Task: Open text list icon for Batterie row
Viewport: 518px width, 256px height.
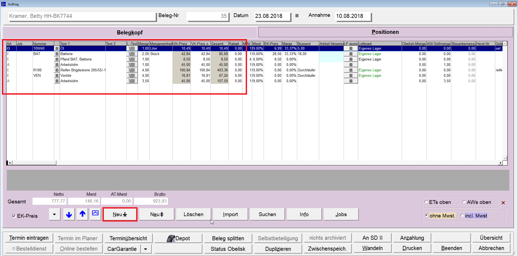Action: pos(57,54)
